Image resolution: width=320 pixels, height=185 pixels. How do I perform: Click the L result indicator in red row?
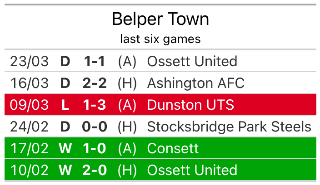(x=65, y=105)
